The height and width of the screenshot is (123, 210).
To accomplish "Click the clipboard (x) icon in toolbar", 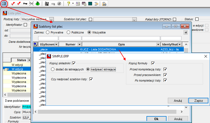I will (x=104, y=4).
